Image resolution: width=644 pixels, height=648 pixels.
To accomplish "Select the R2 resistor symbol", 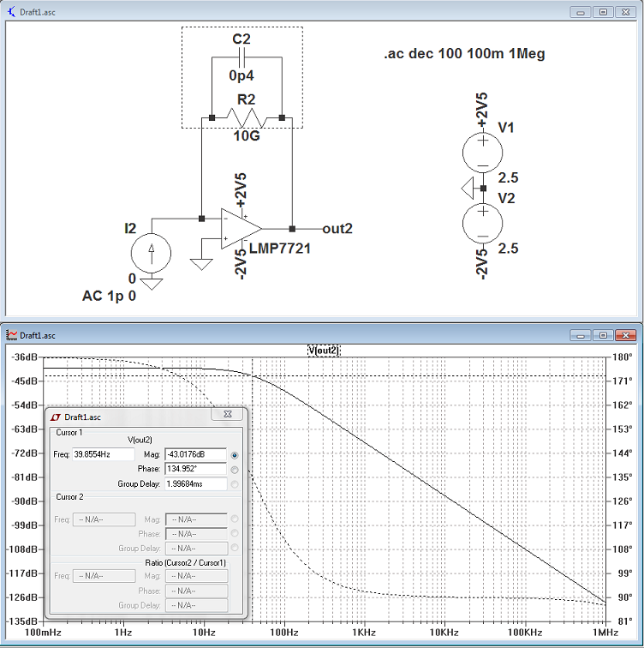I will click(x=247, y=117).
